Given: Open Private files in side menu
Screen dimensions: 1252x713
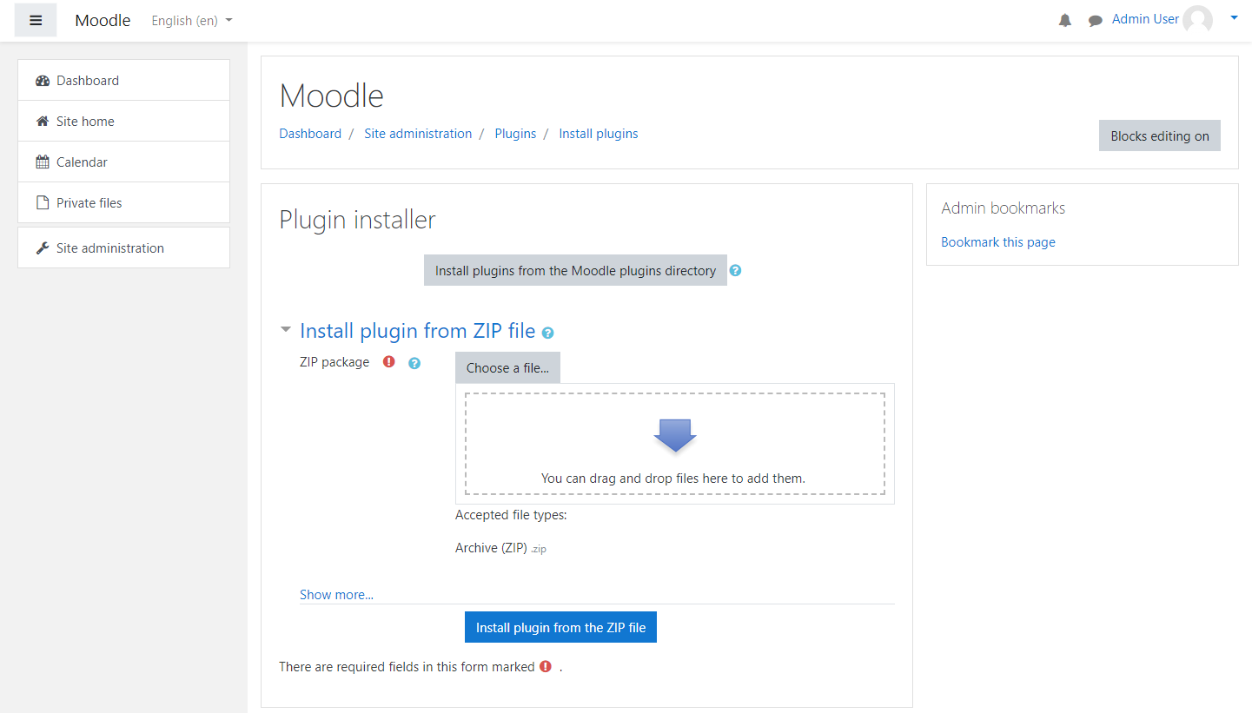Looking at the screenshot, I should pos(123,202).
